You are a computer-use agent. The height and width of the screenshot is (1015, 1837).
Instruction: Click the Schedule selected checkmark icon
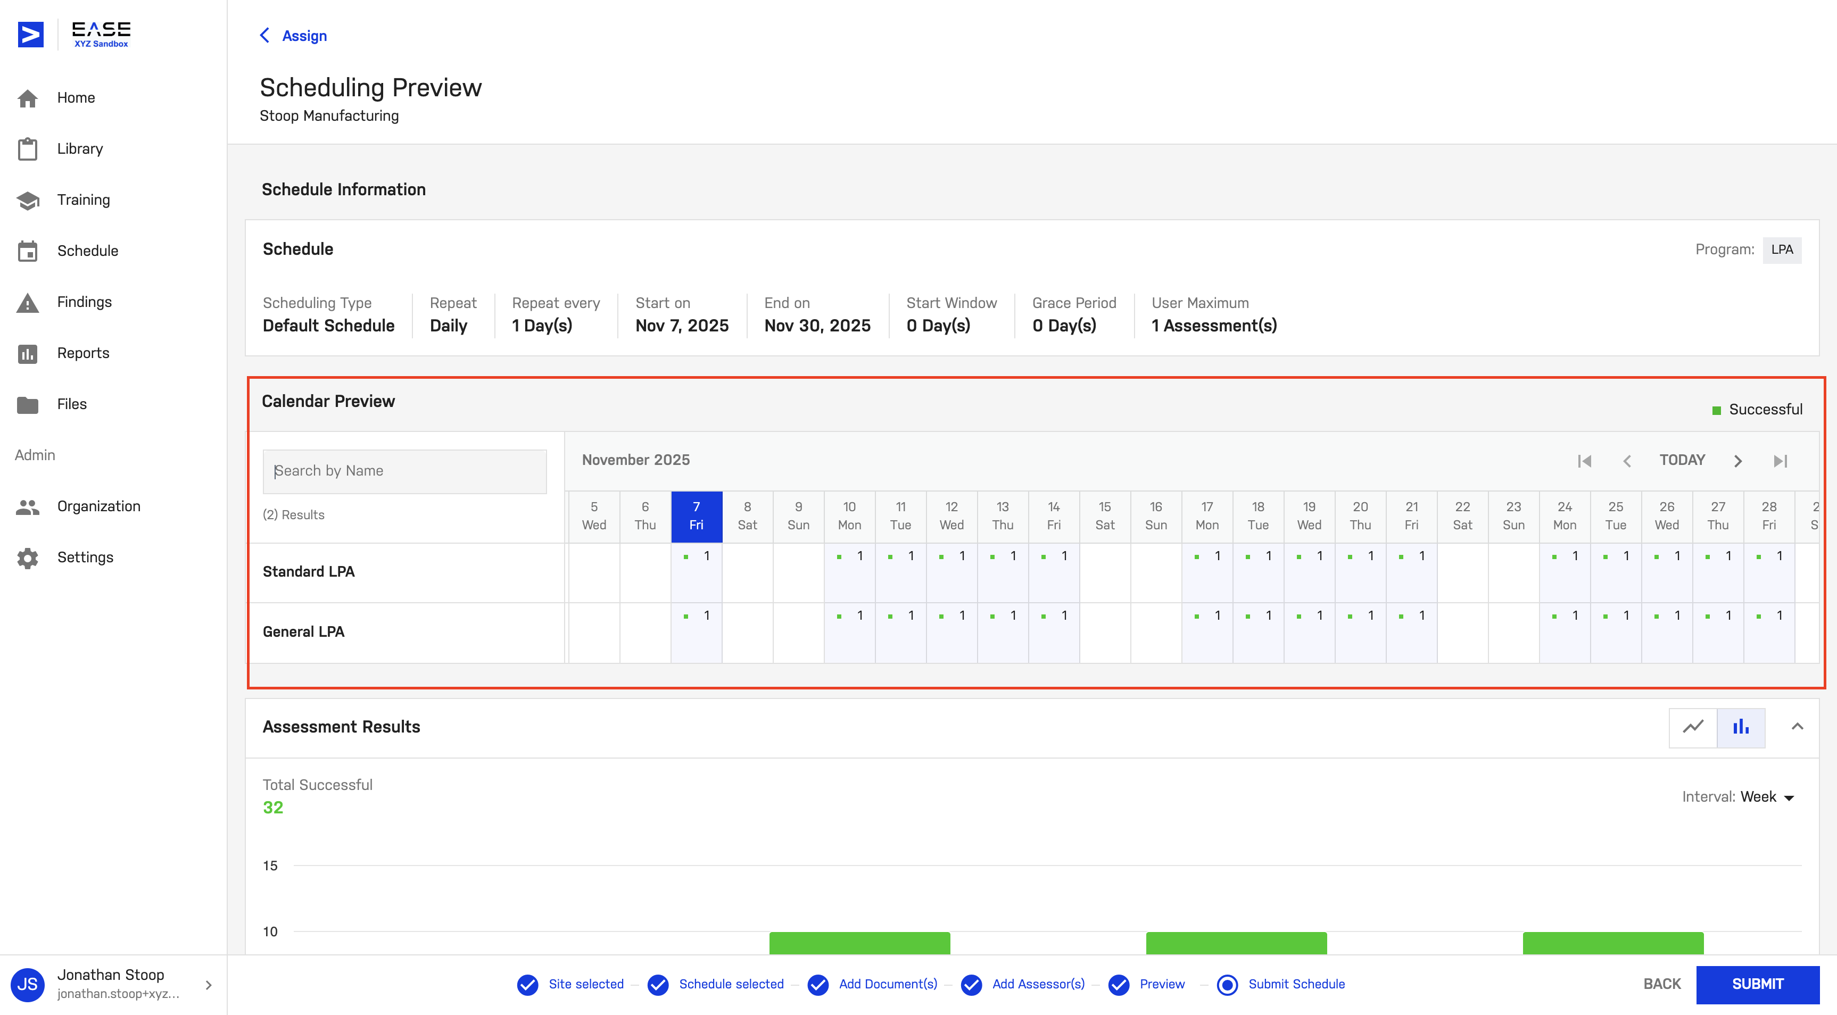click(658, 984)
